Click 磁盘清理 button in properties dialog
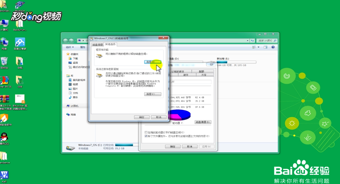340x184 pixels. [x=203, y=122]
